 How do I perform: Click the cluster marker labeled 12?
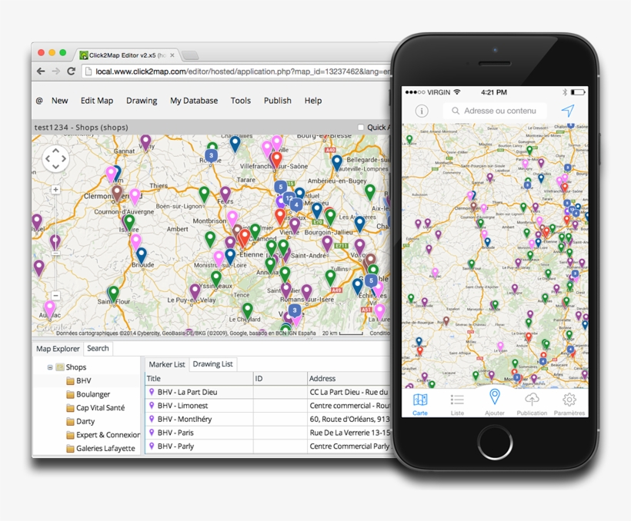click(289, 197)
